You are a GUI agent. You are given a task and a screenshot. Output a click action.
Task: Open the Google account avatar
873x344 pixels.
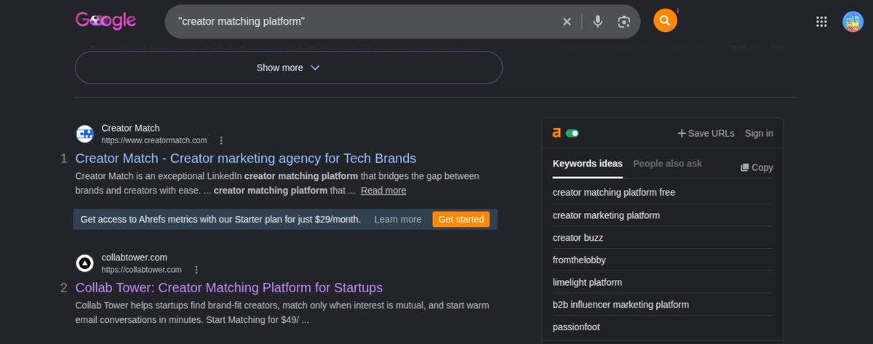tap(853, 22)
